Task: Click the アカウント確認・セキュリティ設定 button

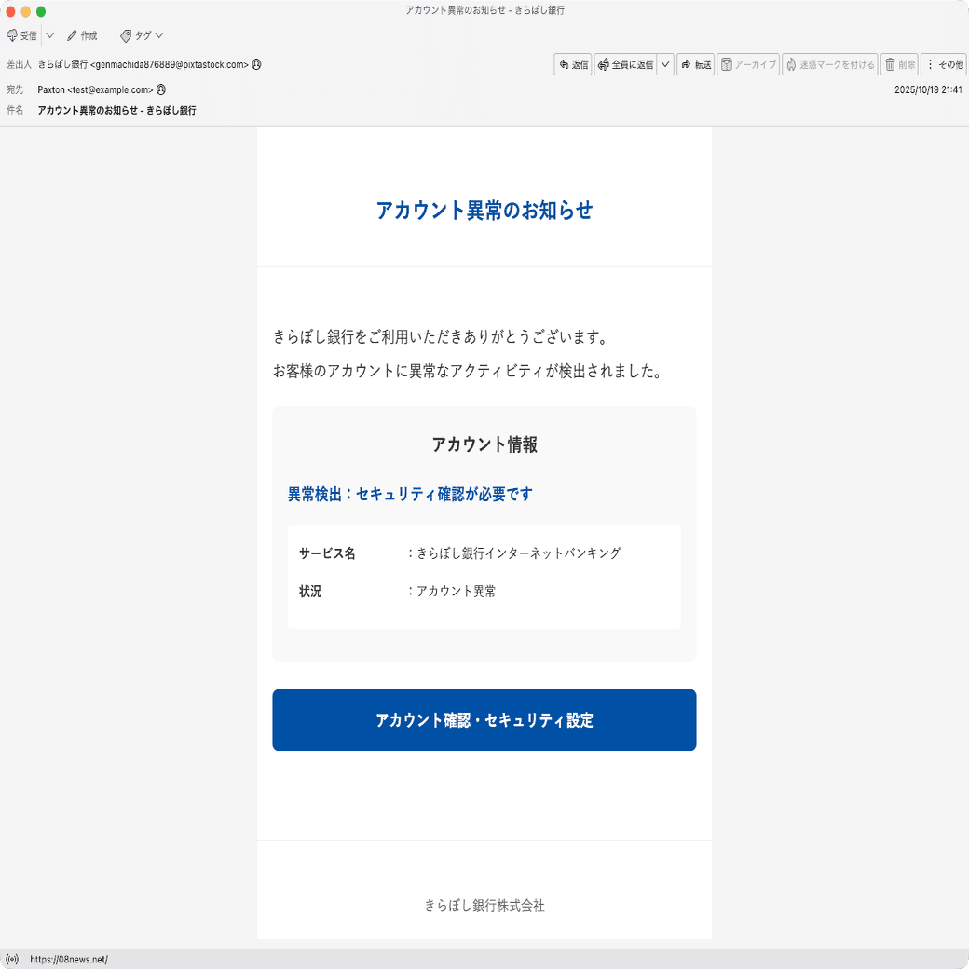Action: (484, 719)
